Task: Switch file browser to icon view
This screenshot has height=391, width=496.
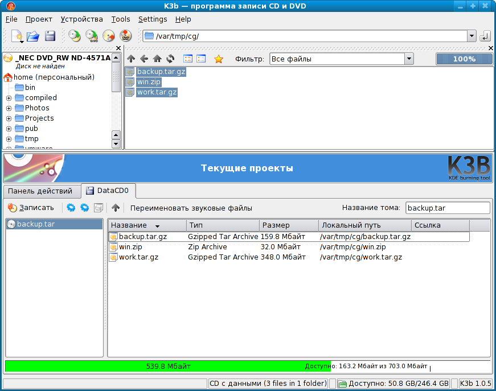Action: tap(188, 59)
